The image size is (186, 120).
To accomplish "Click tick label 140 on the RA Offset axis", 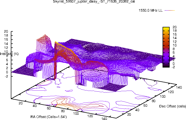I will pos(104,118).
